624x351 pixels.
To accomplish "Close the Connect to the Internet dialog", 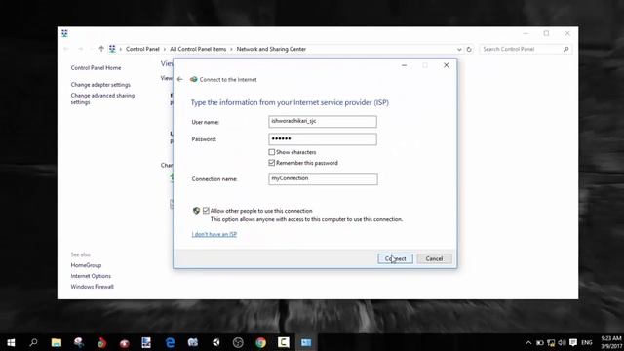I will [447, 65].
